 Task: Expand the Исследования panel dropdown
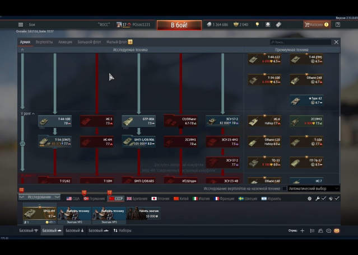point(40,197)
